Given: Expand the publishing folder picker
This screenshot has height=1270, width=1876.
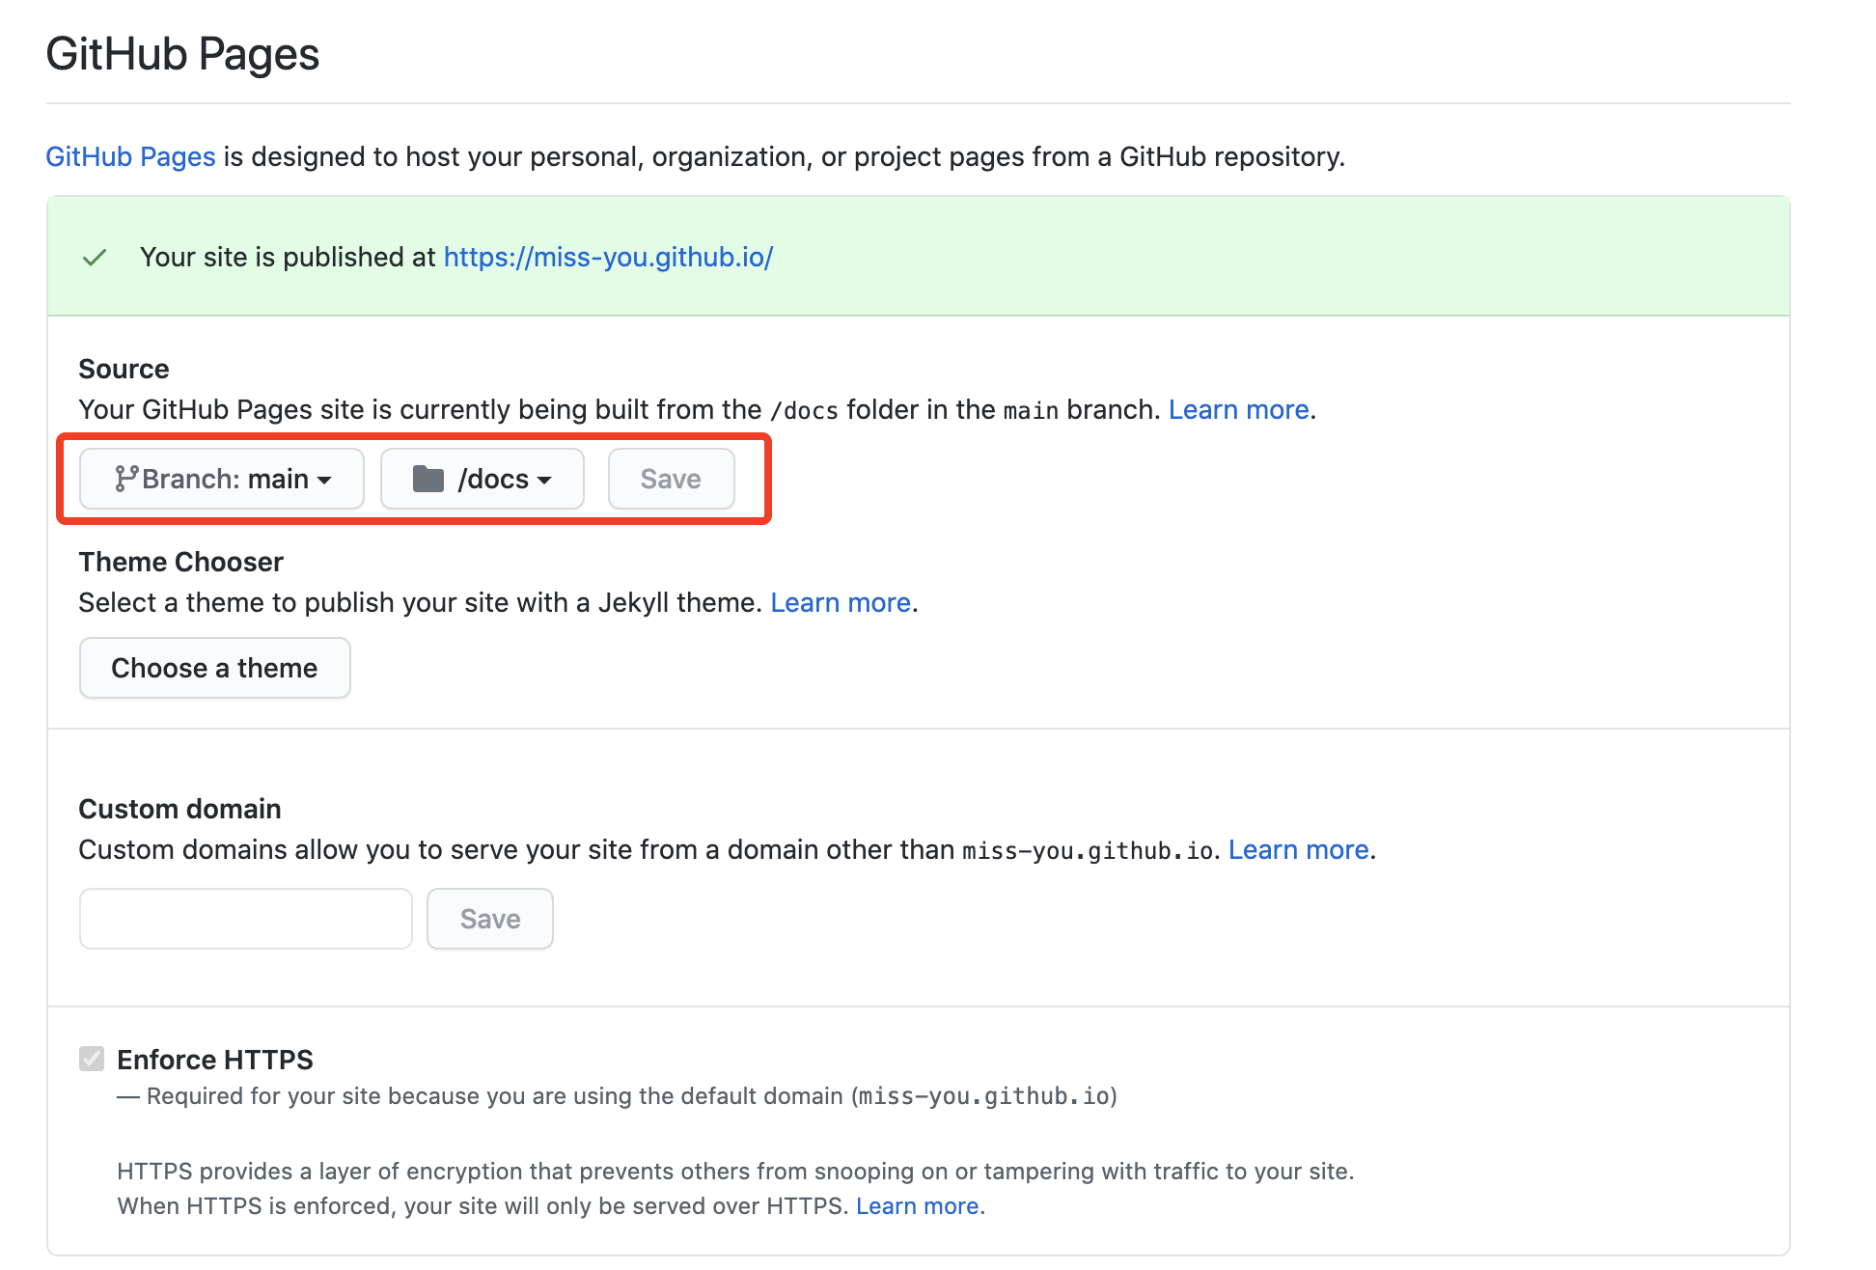Looking at the screenshot, I should 482,478.
